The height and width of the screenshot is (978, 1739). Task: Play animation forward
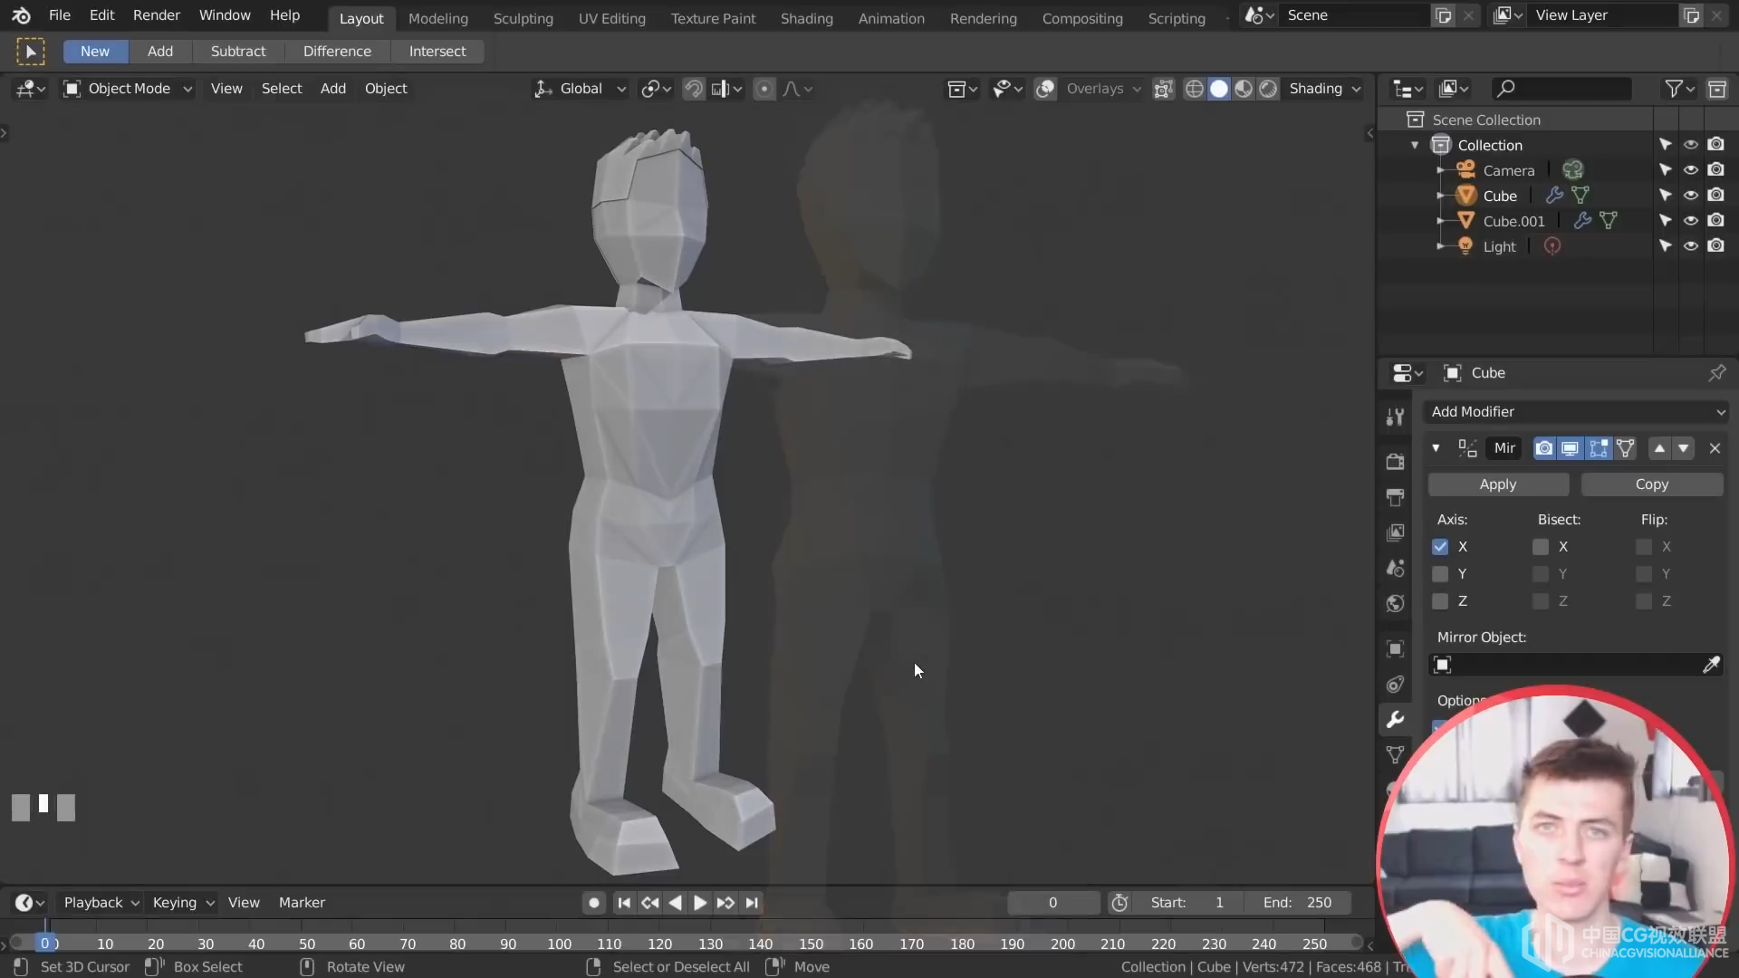click(700, 903)
